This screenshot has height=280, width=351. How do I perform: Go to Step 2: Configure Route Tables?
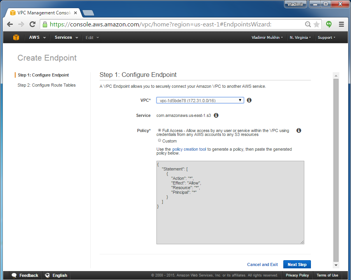(x=47, y=85)
